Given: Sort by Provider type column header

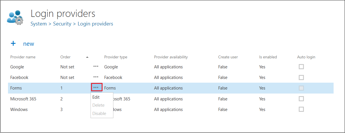Looking at the screenshot, I should point(116,57).
